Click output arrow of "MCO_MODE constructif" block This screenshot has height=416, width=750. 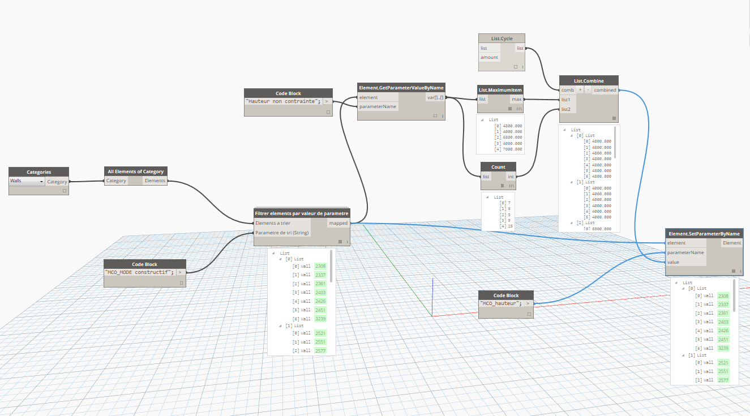coord(180,272)
